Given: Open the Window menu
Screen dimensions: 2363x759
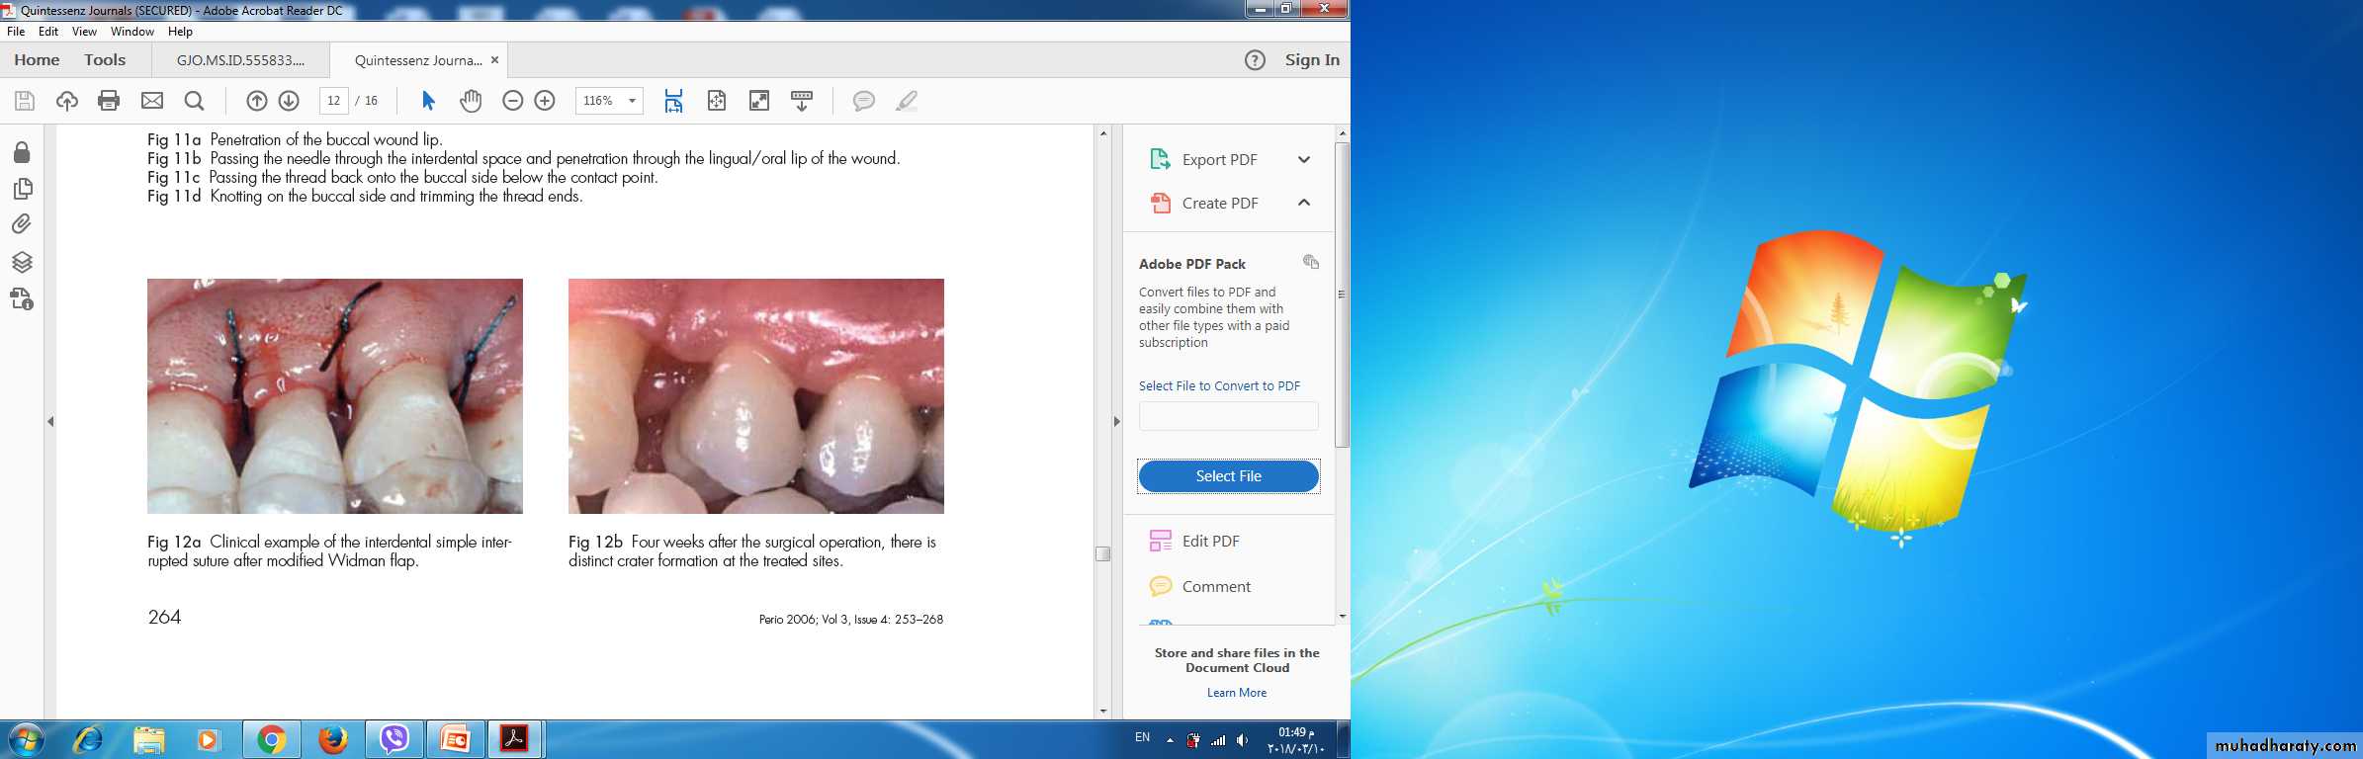Looking at the screenshot, I should (x=131, y=32).
